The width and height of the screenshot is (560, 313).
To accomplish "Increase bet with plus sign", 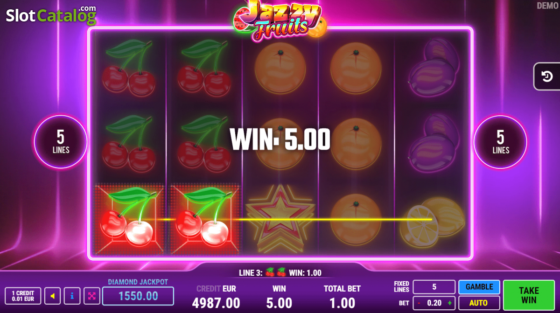I will (450, 303).
